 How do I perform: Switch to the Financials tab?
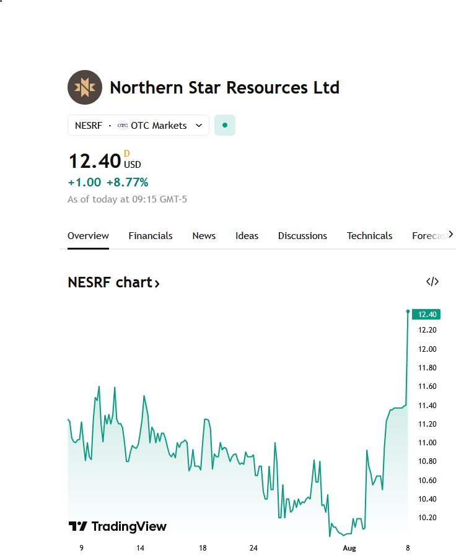pyautogui.click(x=150, y=235)
